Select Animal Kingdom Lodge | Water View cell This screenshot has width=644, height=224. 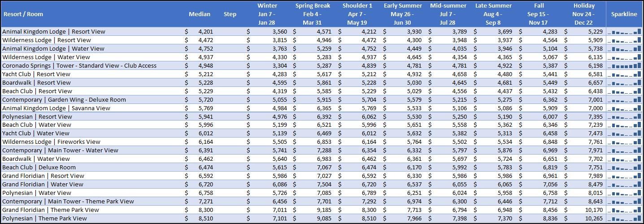[53, 48]
